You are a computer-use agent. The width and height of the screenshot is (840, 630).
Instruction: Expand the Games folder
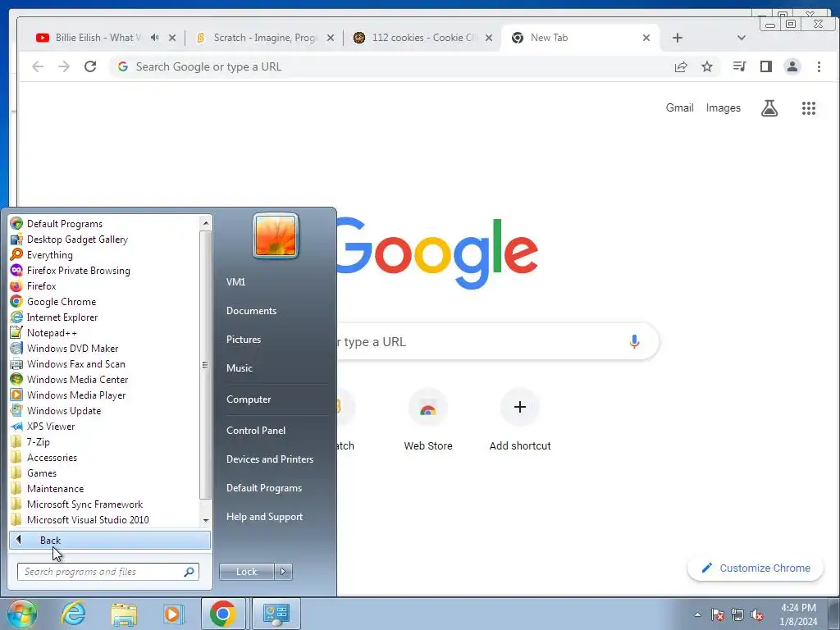(104, 473)
